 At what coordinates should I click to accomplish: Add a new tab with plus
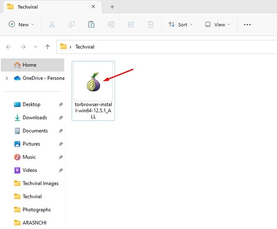tap(112, 7)
